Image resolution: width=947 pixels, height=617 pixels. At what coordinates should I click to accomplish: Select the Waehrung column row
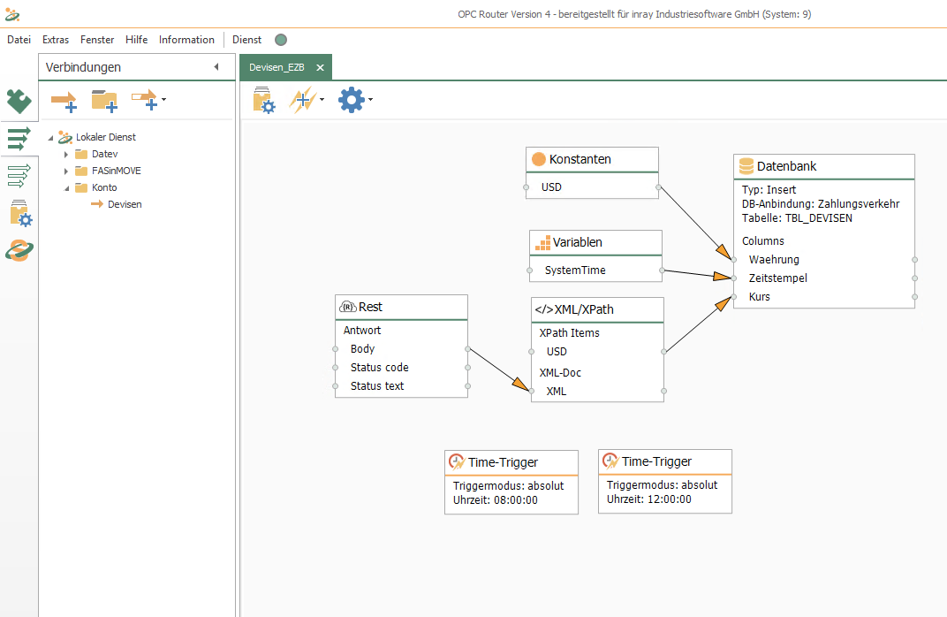pos(824,259)
